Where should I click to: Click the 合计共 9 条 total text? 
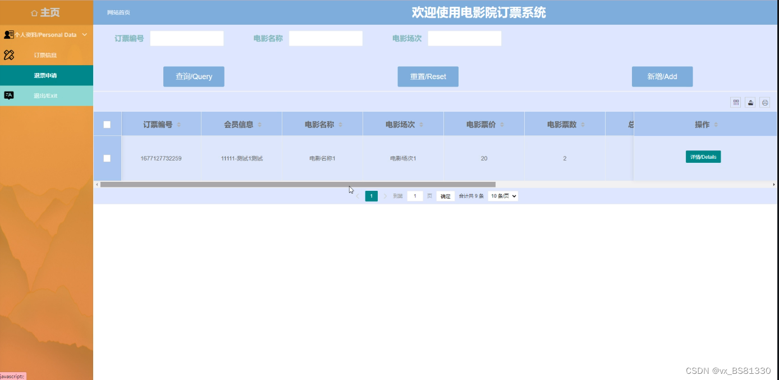(471, 196)
